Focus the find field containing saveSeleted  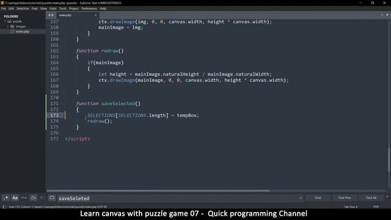[178, 198]
